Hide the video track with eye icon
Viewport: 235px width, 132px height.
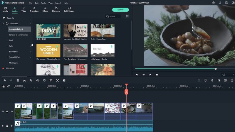[x=11, y=111]
